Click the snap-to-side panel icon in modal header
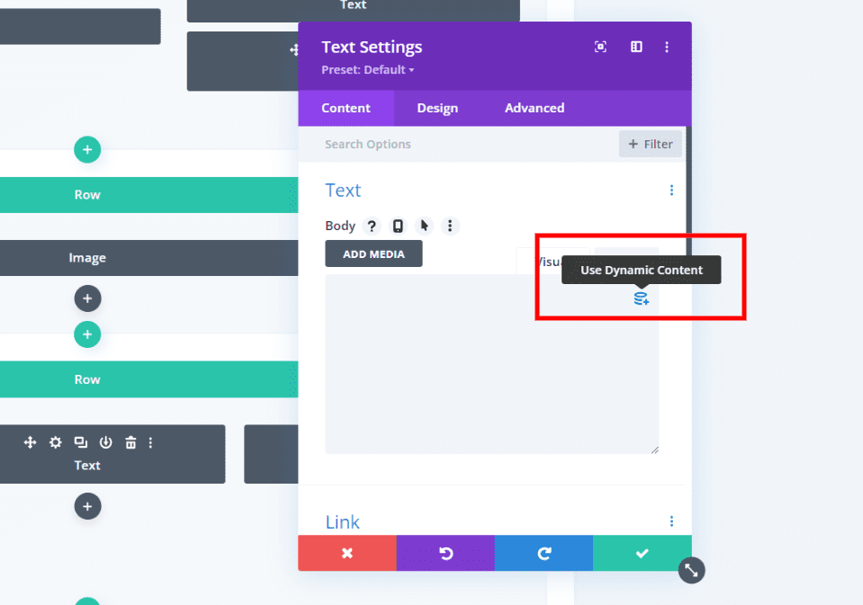 point(636,47)
